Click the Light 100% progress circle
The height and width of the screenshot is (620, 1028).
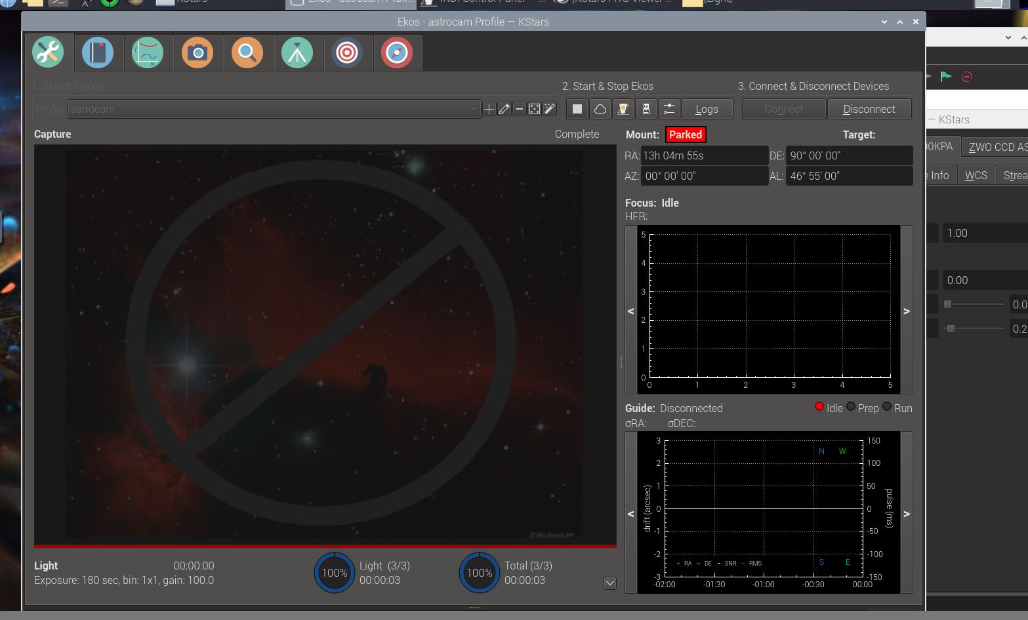point(334,572)
